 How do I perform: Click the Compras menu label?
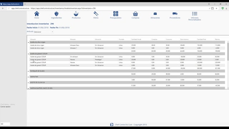coord(135,18)
